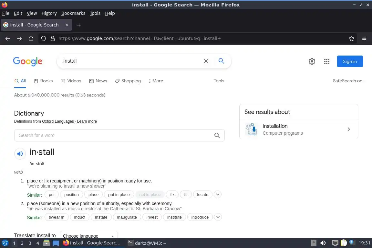
Task: Go back using the browser back arrow
Action: point(8,38)
